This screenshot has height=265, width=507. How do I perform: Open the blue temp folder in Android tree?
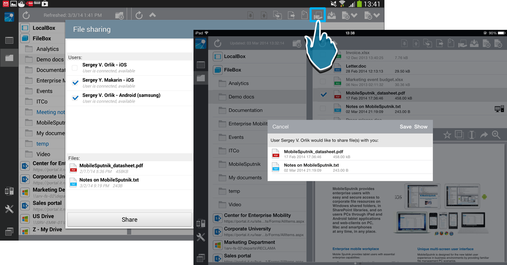click(42, 144)
